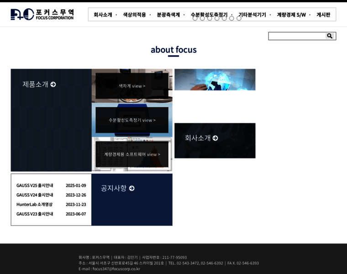The image size is (347, 274).
Task: Select the fifth slider pagination dot
Action: pyautogui.click(x=224, y=18)
